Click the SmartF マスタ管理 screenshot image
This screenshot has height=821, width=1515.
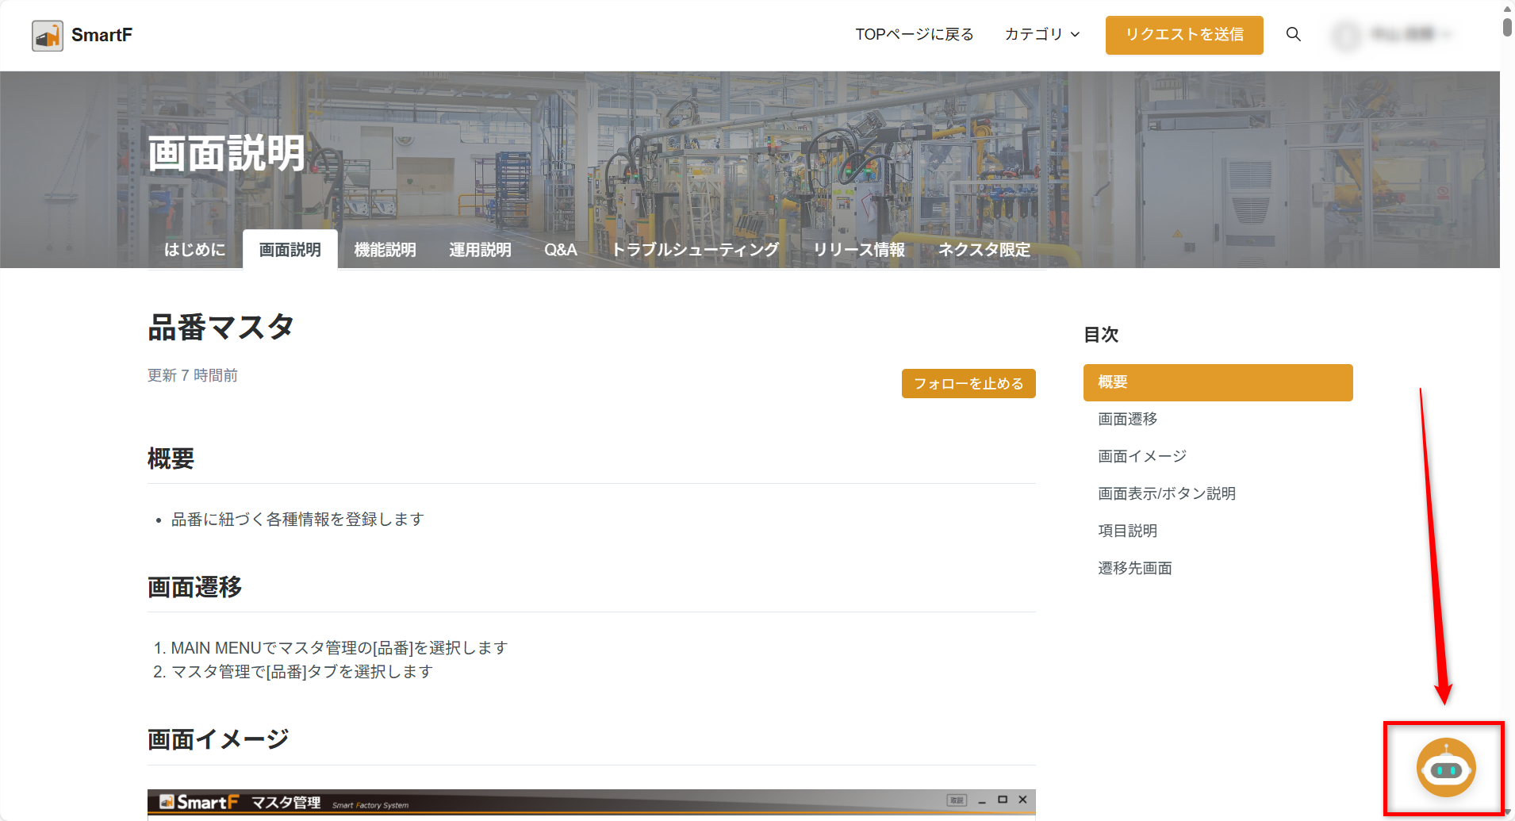pyautogui.click(x=591, y=802)
